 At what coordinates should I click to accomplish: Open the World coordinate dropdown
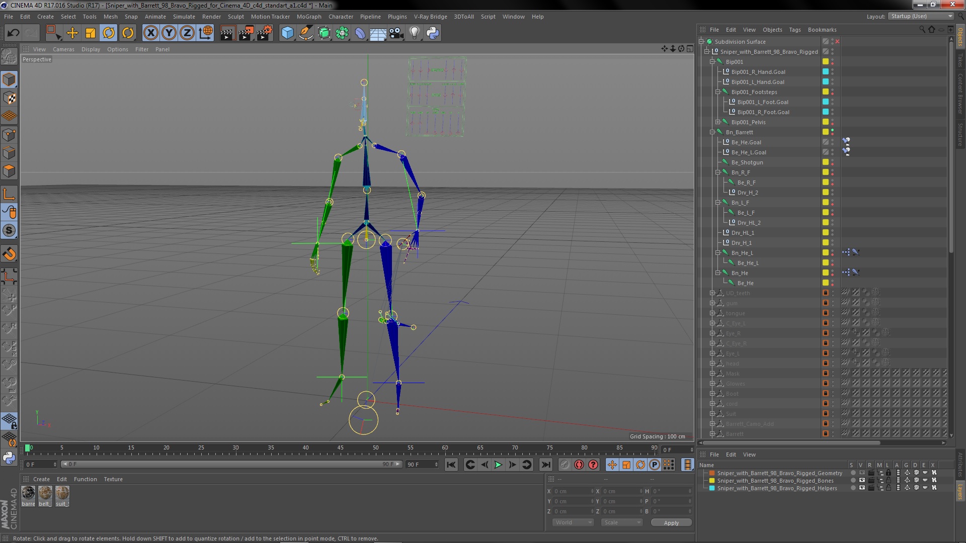pyautogui.click(x=573, y=523)
